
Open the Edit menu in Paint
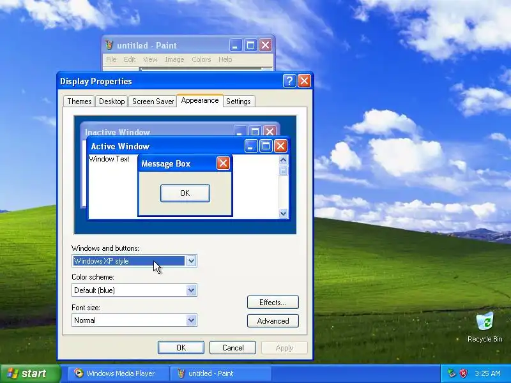click(x=130, y=59)
